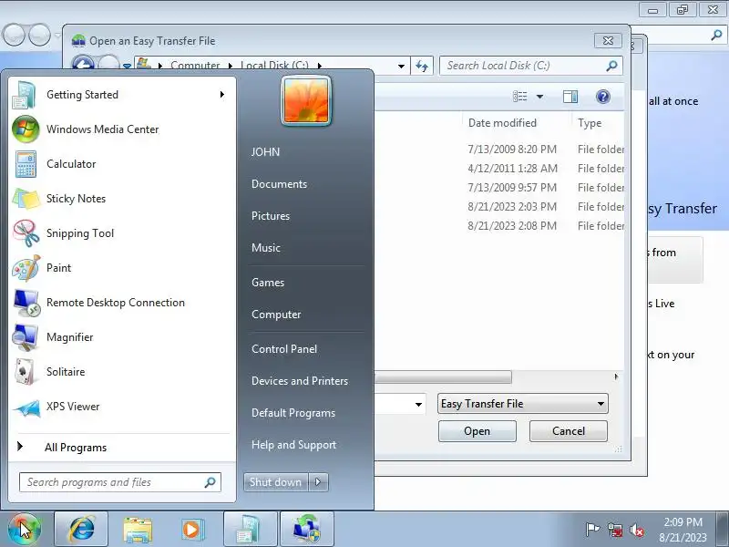Open Computer from Start menu

276,315
